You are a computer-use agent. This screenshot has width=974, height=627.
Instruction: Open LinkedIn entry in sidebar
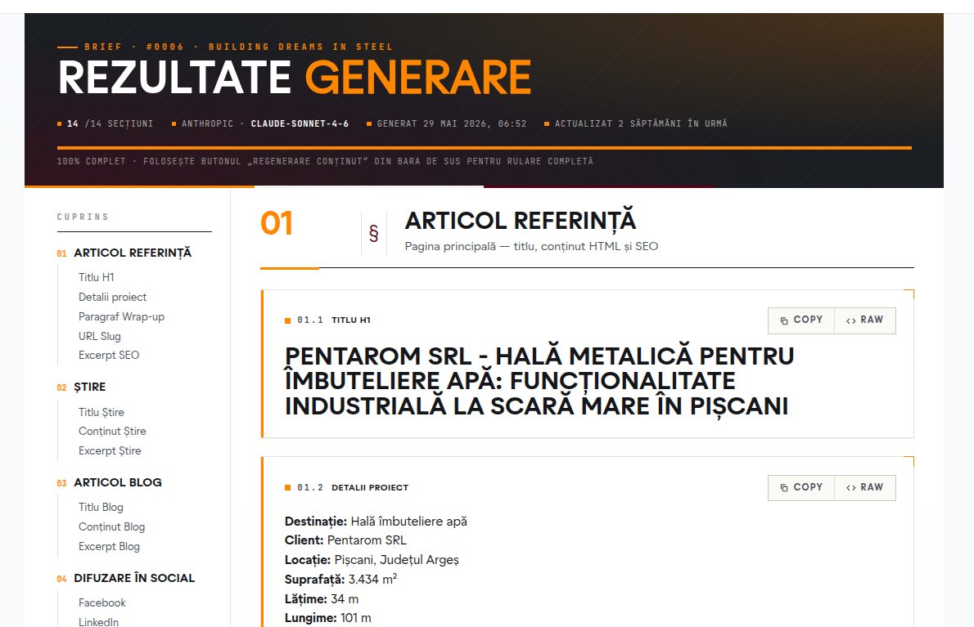tap(98, 622)
